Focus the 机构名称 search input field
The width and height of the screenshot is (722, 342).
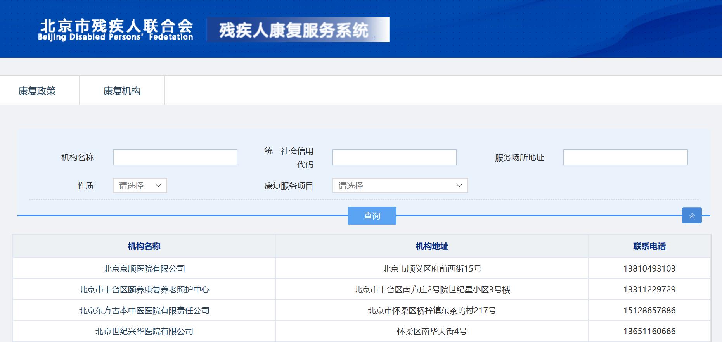point(175,157)
